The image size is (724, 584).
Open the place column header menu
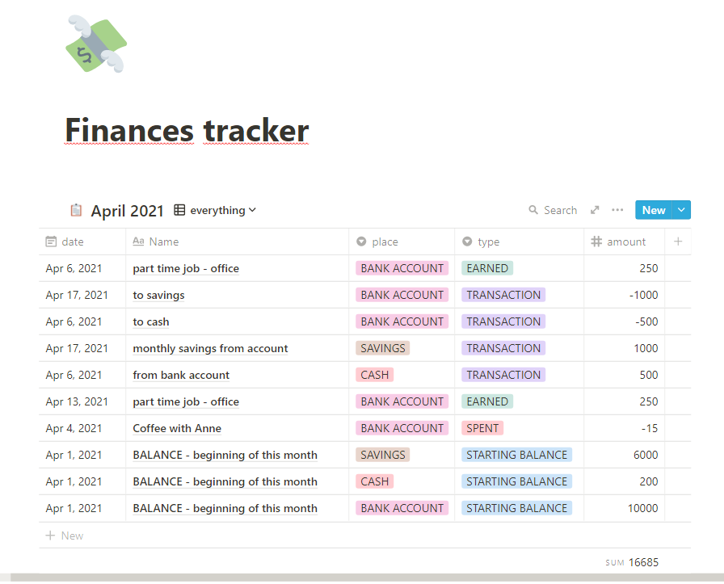click(385, 242)
